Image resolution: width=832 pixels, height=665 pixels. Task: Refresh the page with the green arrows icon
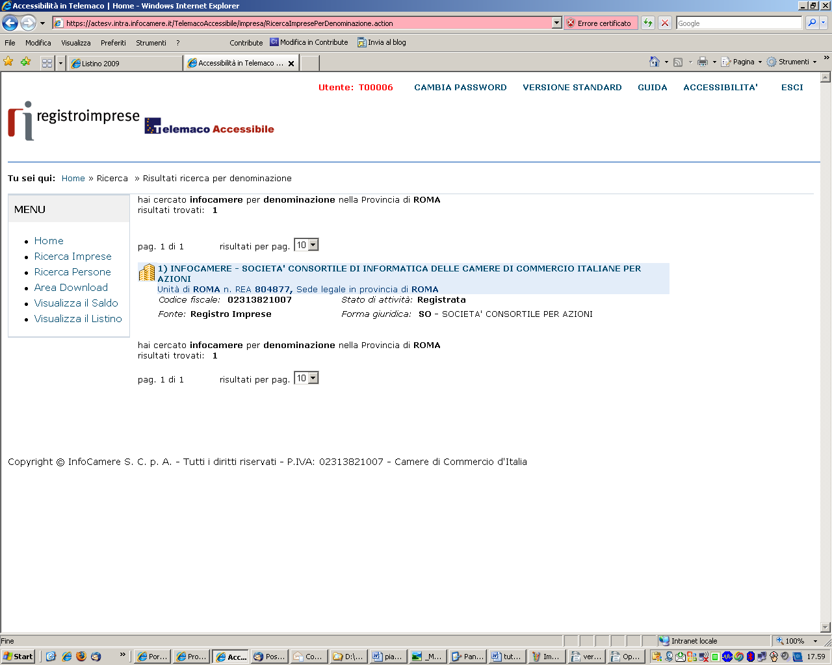coord(648,23)
